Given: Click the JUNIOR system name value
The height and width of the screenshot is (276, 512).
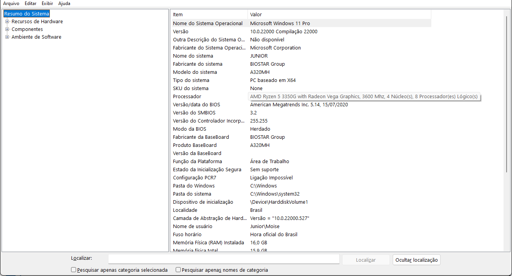Looking at the screenshot, I should pyautogui.click(x=259, y=56).
